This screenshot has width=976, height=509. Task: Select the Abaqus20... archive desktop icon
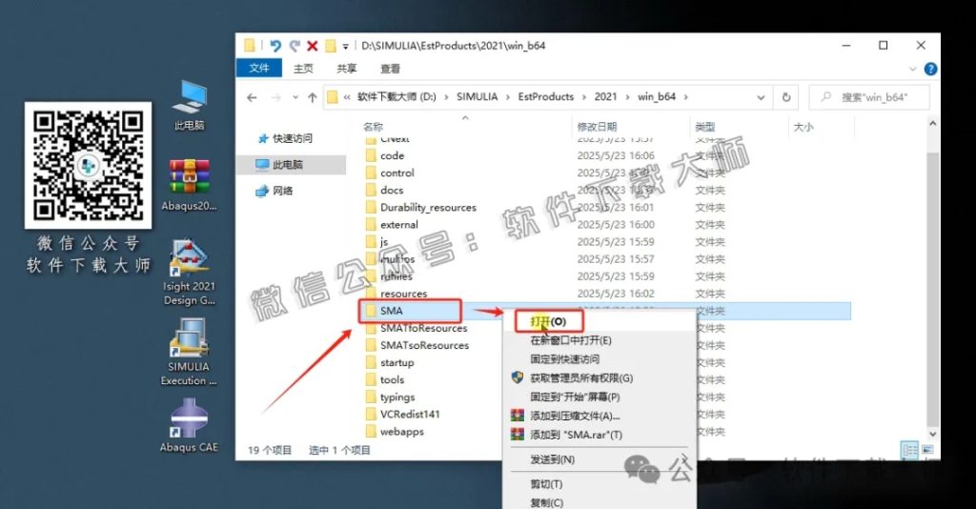pyautogui.click(x=189, y=185)
